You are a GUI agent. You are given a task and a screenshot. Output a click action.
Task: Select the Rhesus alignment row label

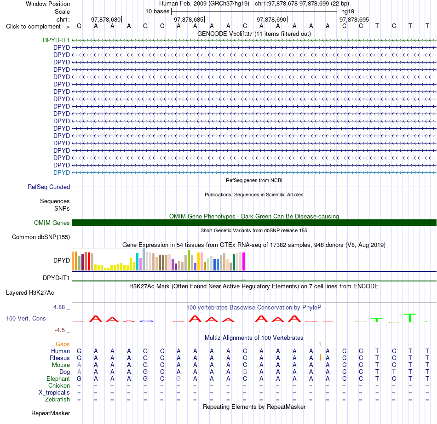[x=60, y=358]
